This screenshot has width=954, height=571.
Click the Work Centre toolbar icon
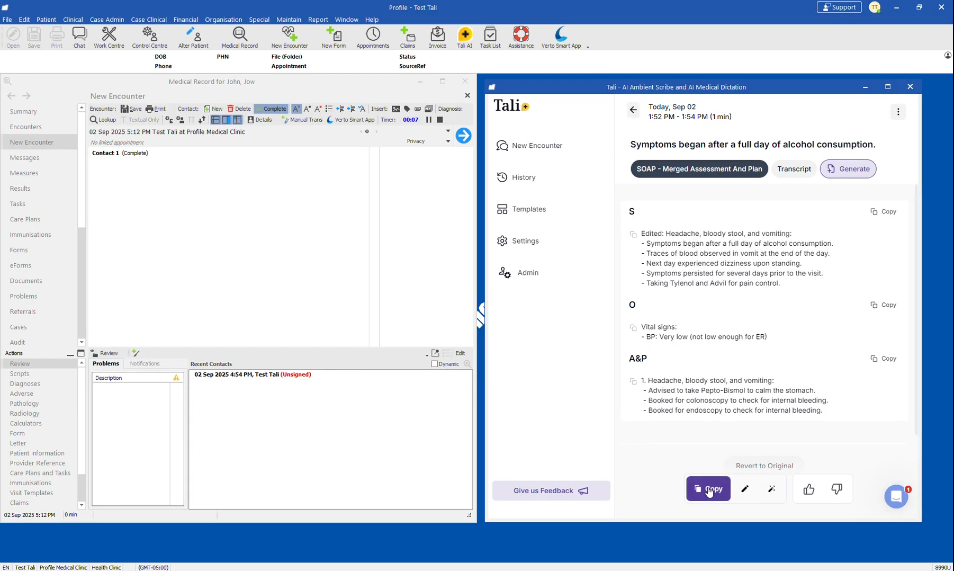click(109, 38)
